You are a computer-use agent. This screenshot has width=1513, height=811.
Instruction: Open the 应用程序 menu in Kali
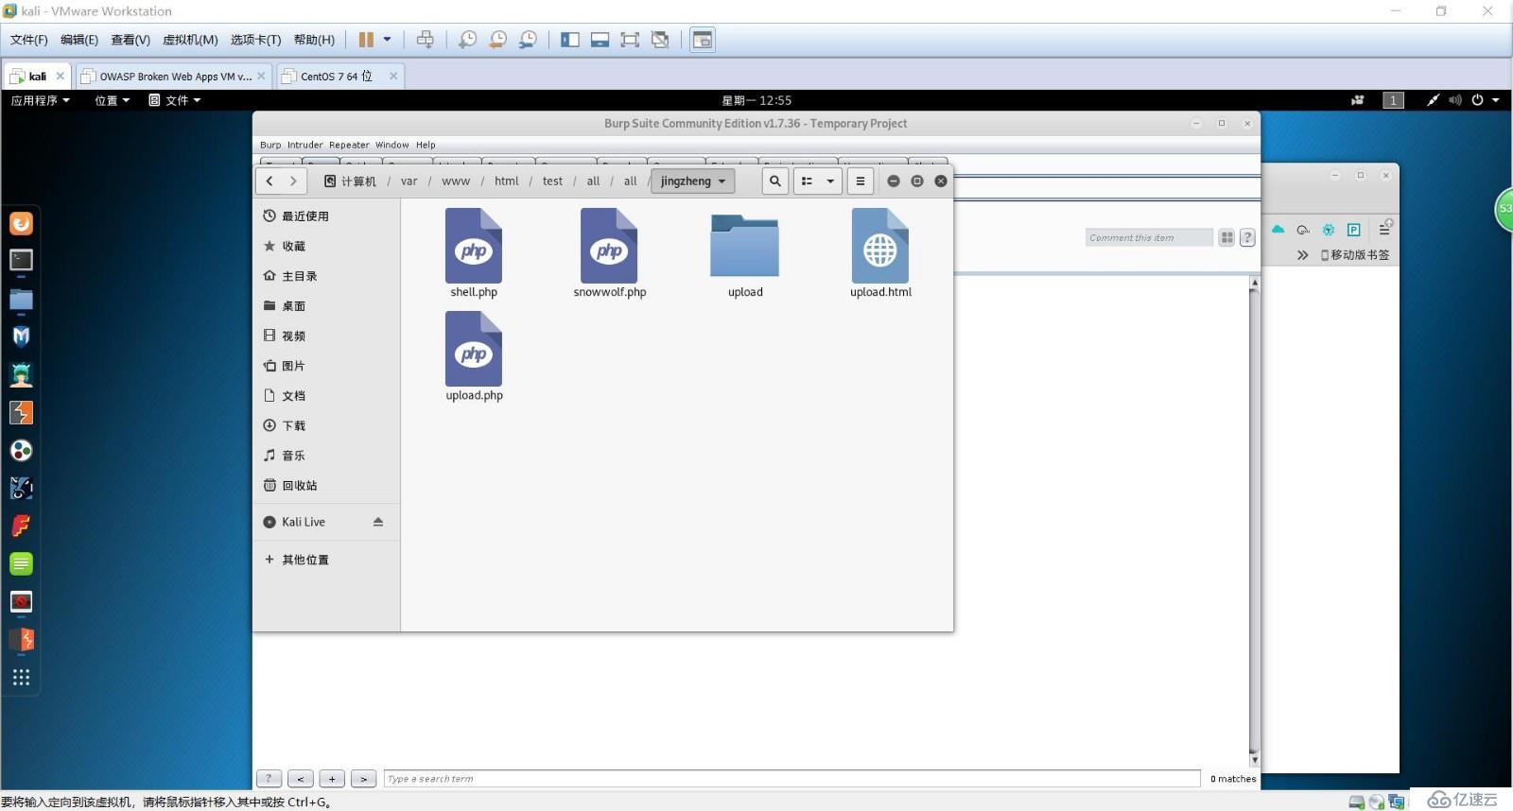pos(41,100)
